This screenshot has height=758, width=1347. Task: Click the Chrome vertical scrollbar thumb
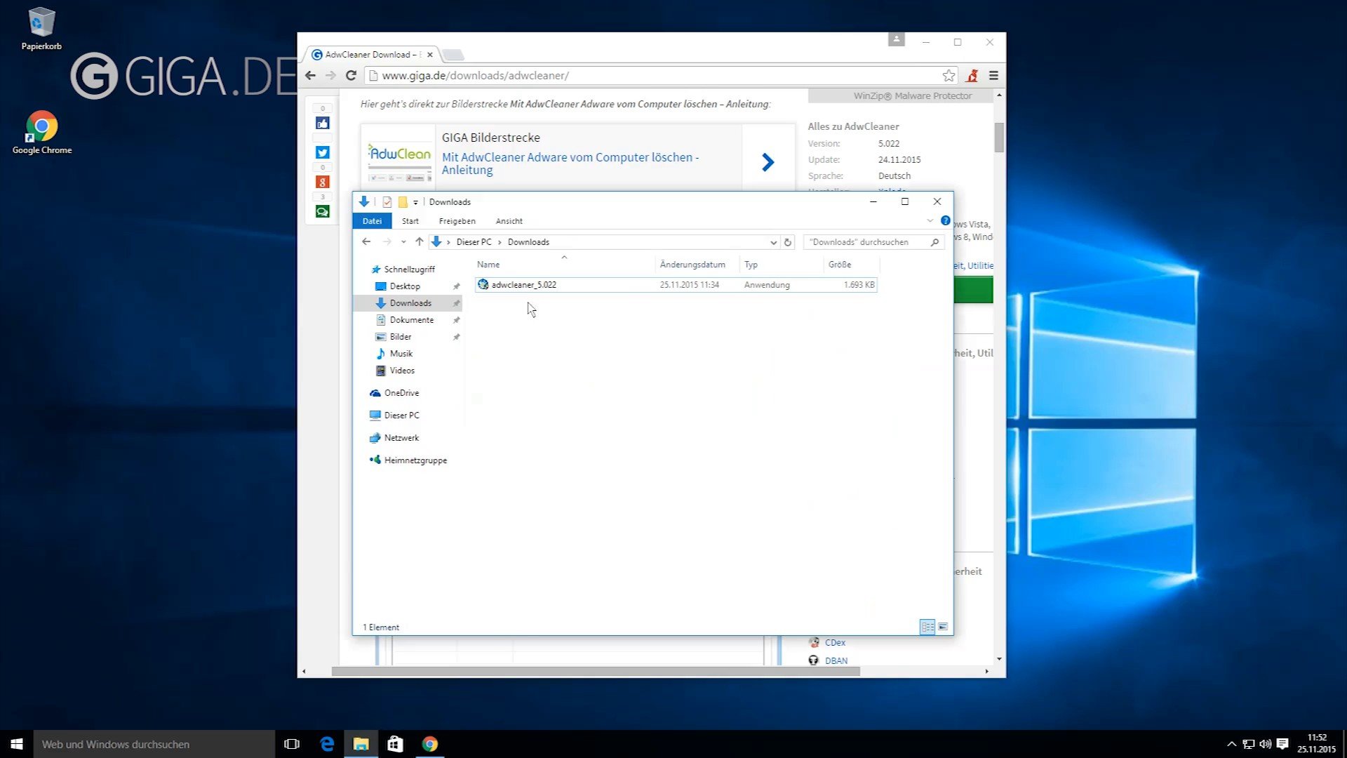(x=999, y=137)
